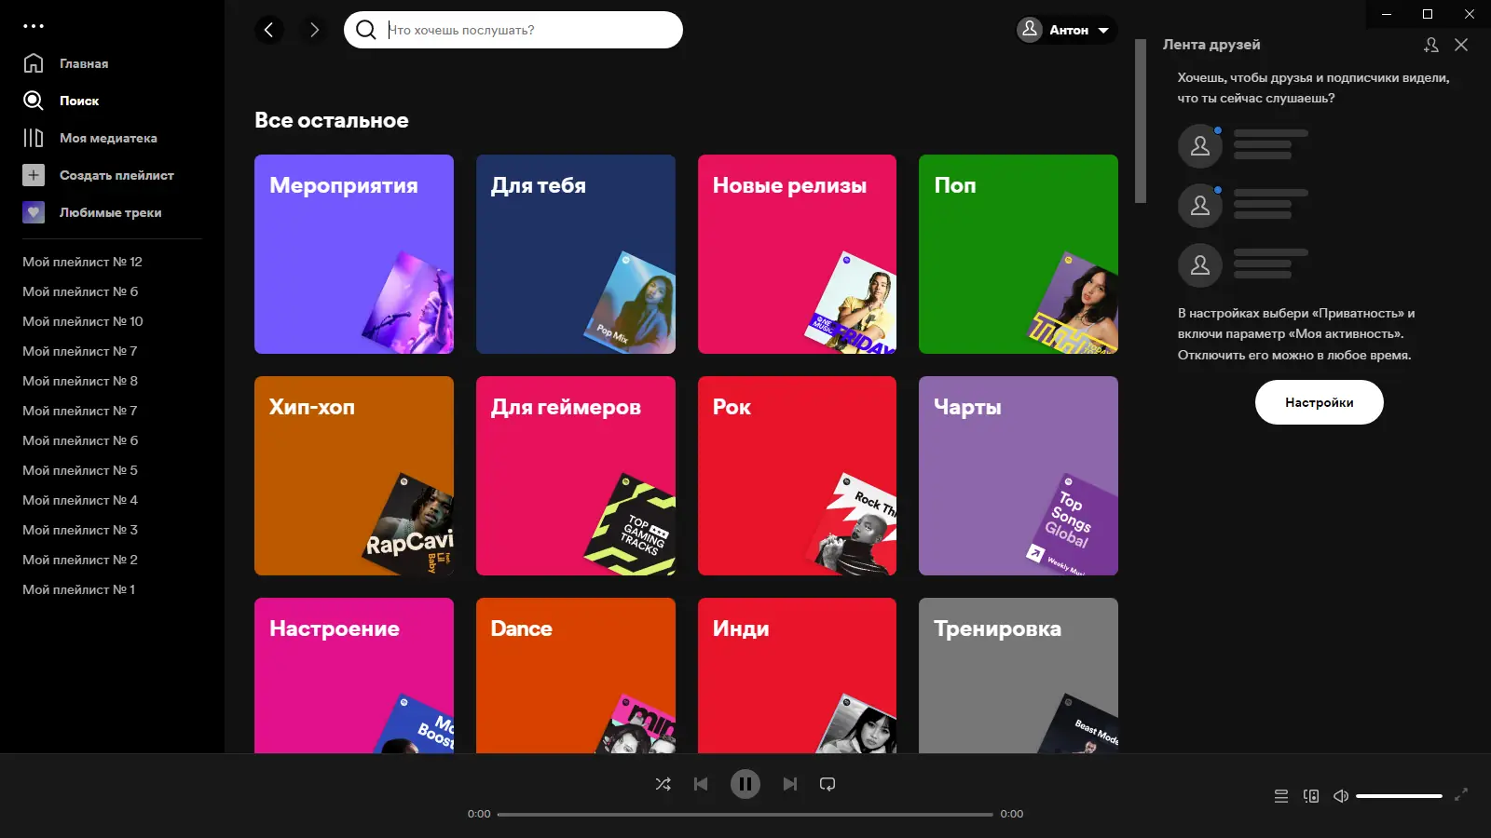1491x838 pixels.
Task: Open the Мероприятия category card
Action: coord(354,254)
